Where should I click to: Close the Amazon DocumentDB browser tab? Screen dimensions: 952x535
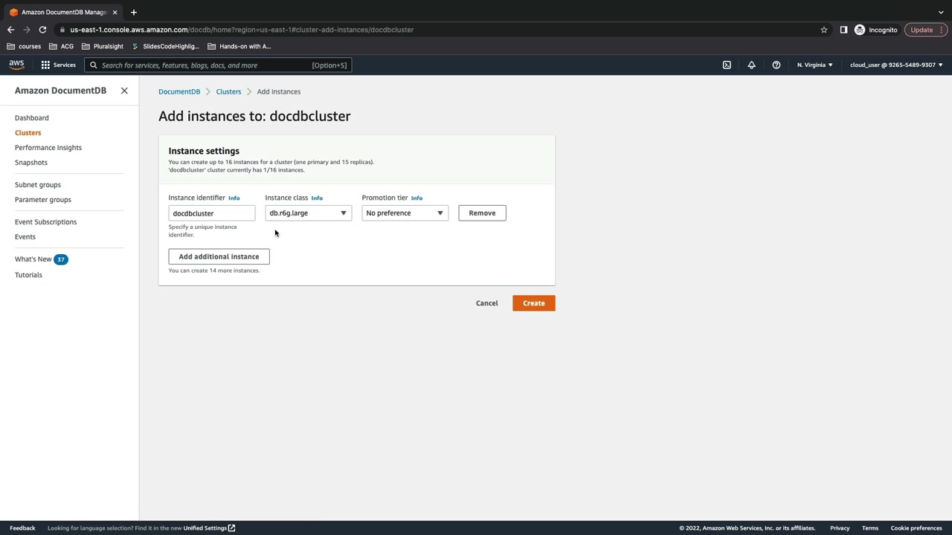(x=115, y=12)
